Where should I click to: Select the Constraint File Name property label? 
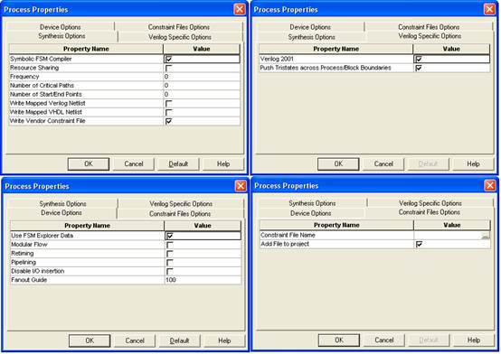[x=288, y=236]
